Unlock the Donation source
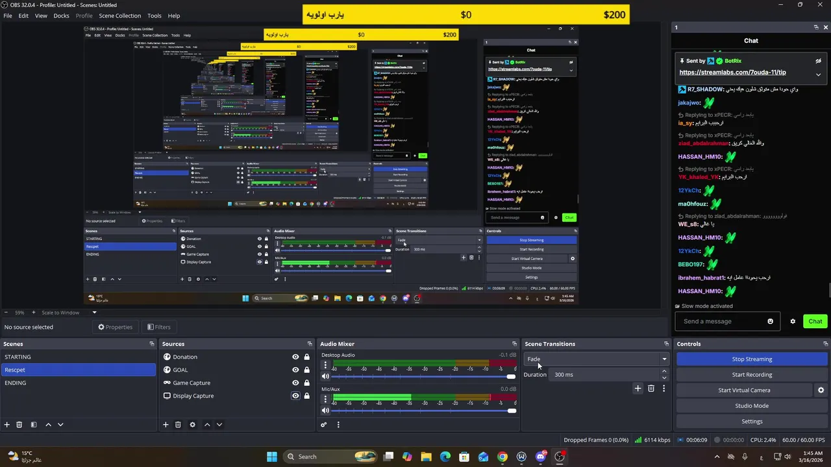Screen dimensions: 831x467 (306, 357)
